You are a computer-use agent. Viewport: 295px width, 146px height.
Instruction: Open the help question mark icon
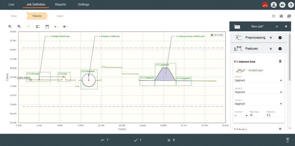pos(291,5)
